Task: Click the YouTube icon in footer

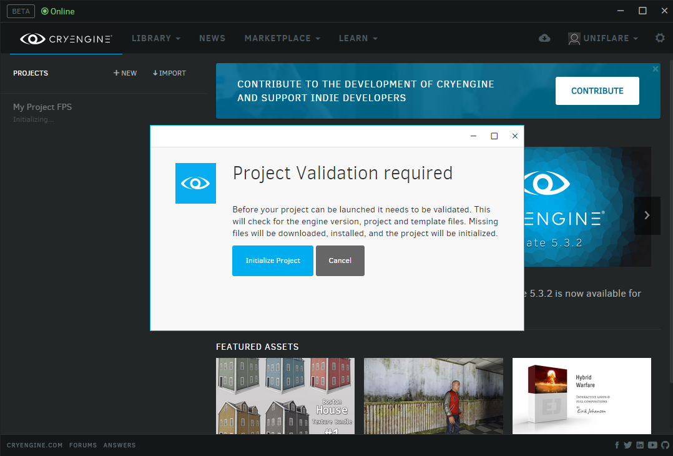Action: click(652, 445)
